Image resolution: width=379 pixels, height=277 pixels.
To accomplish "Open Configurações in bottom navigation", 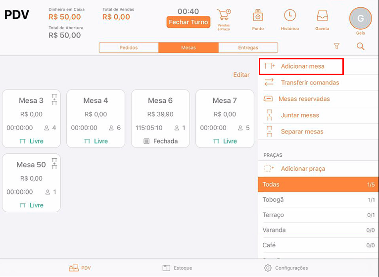I will [286, 268].
